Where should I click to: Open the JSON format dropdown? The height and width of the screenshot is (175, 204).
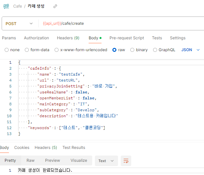(x=190, y=50)
